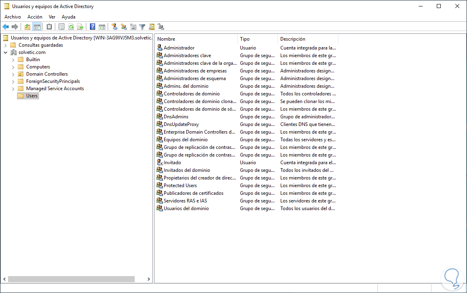Click the Forward arrow in toolbar

click(15, 27)
